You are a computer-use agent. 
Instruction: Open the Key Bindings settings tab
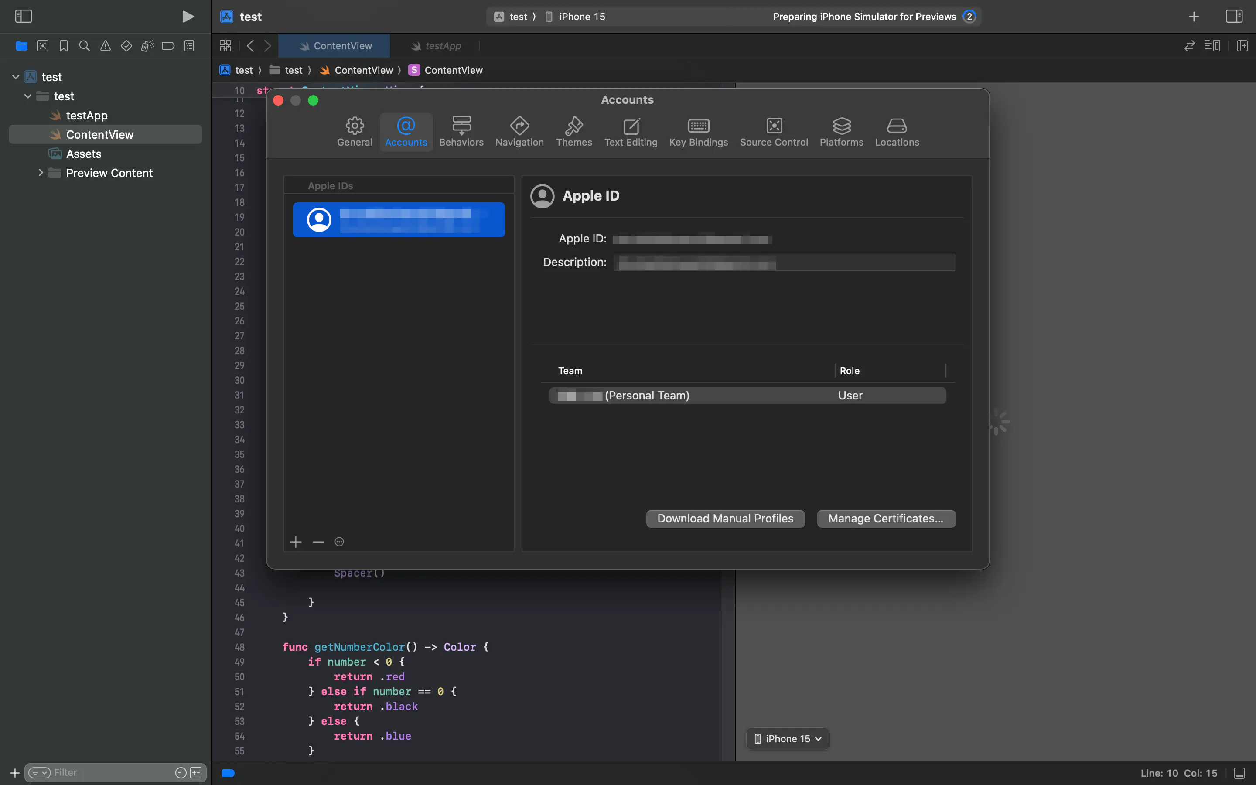tap(699, 132)
